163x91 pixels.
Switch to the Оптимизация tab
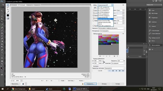pyautogui.click(x=21, y=5)
